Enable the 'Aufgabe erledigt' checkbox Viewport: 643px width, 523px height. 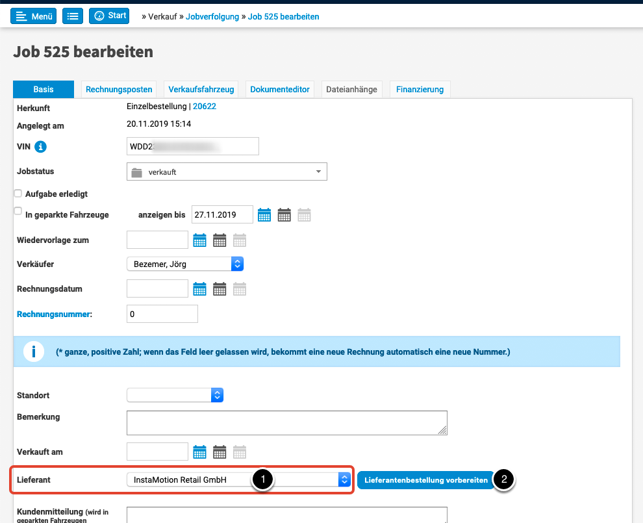click(18, 194)
